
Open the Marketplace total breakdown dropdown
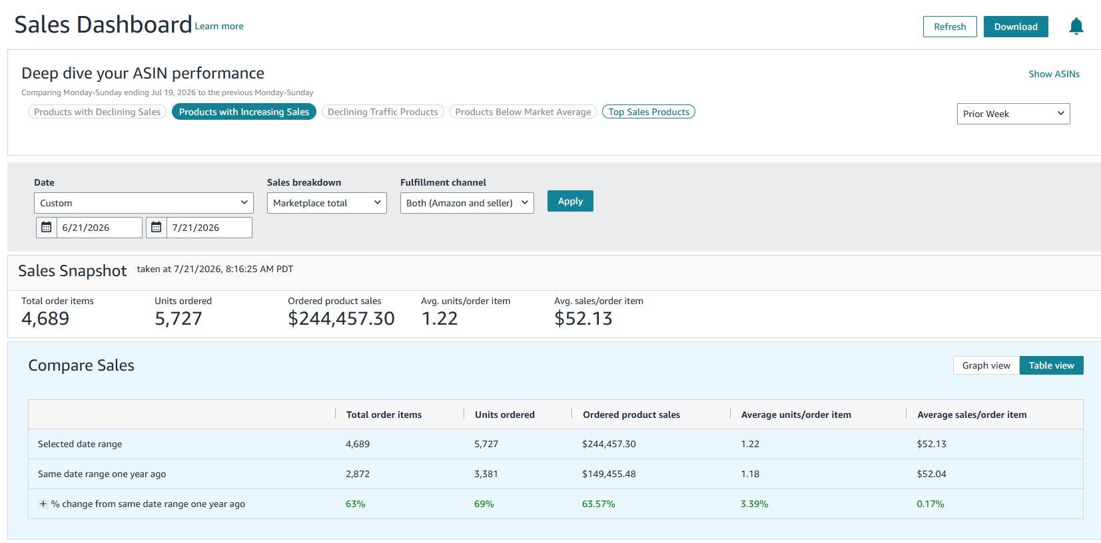(327, 203)
